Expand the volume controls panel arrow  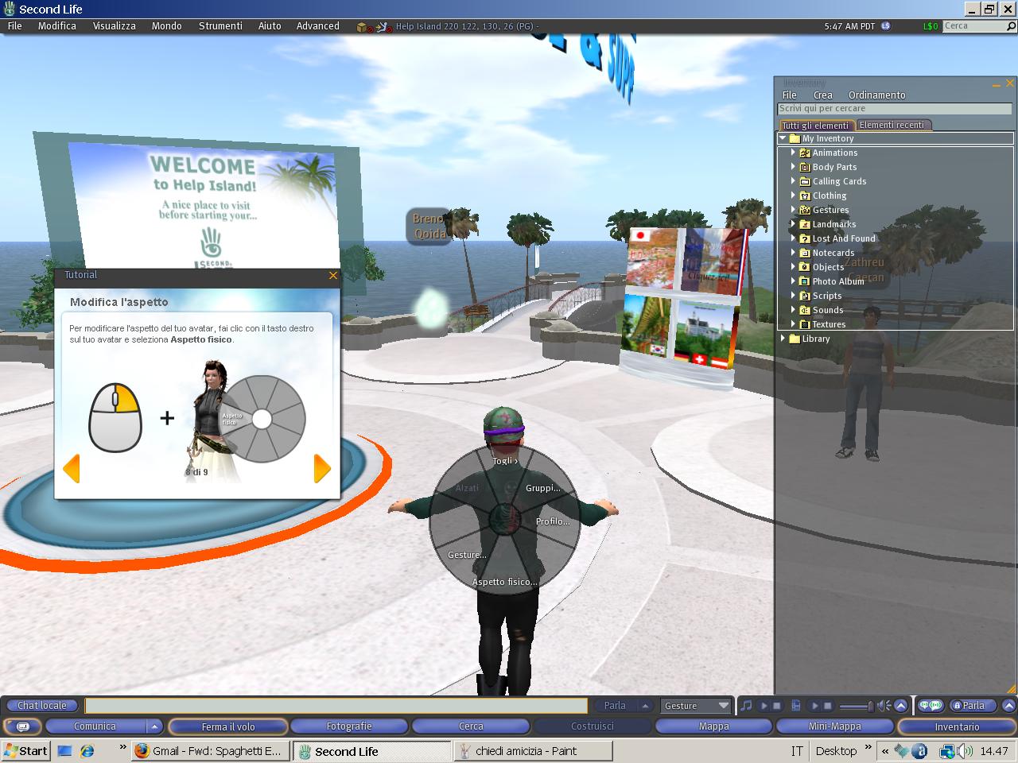[900, 705]
